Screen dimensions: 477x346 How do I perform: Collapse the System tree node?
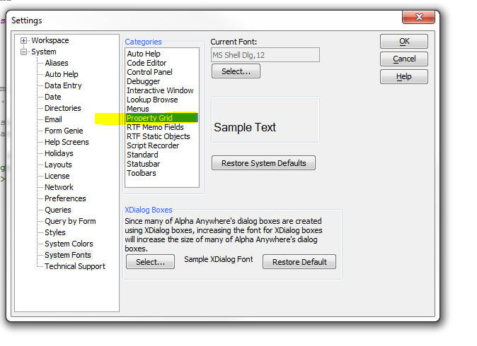tap(23, 52)
